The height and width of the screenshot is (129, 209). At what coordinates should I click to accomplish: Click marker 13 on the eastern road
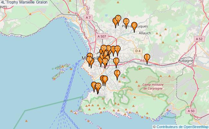[x=147, y=57]
